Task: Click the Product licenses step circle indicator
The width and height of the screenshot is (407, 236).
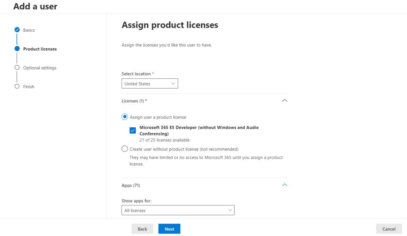Action: (17, 49)
